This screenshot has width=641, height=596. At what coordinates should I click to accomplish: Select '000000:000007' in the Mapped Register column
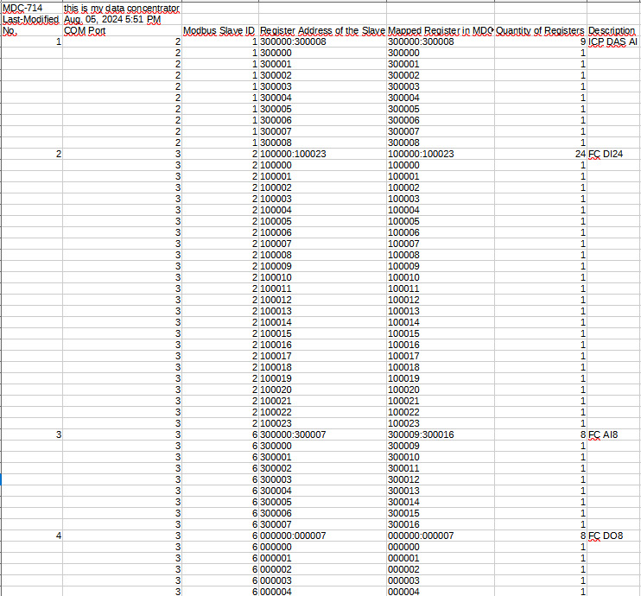(x=441, y=536)
